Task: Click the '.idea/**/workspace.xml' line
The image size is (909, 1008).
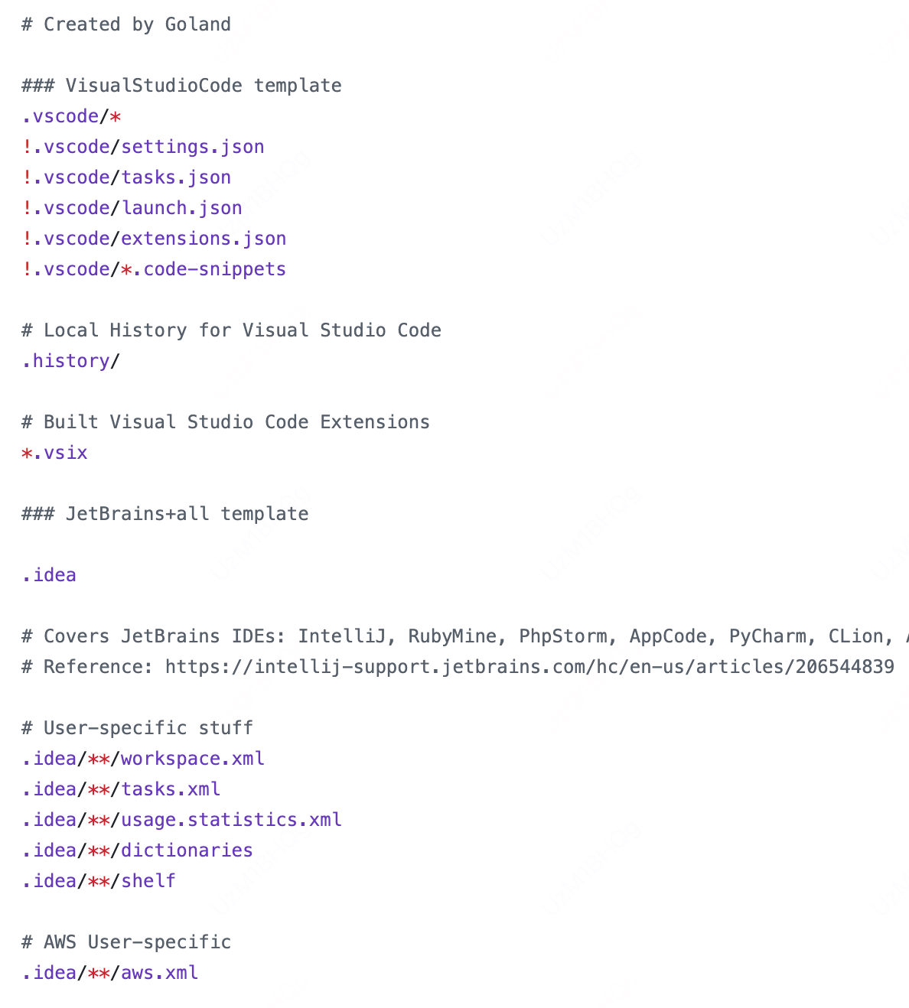Action: (143, 759)
